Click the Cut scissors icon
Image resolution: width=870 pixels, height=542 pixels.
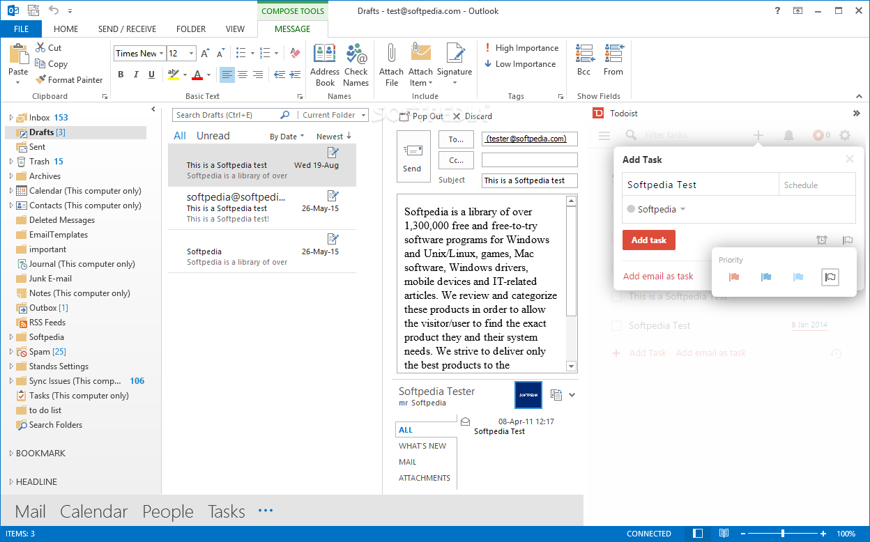pos(40,48)
